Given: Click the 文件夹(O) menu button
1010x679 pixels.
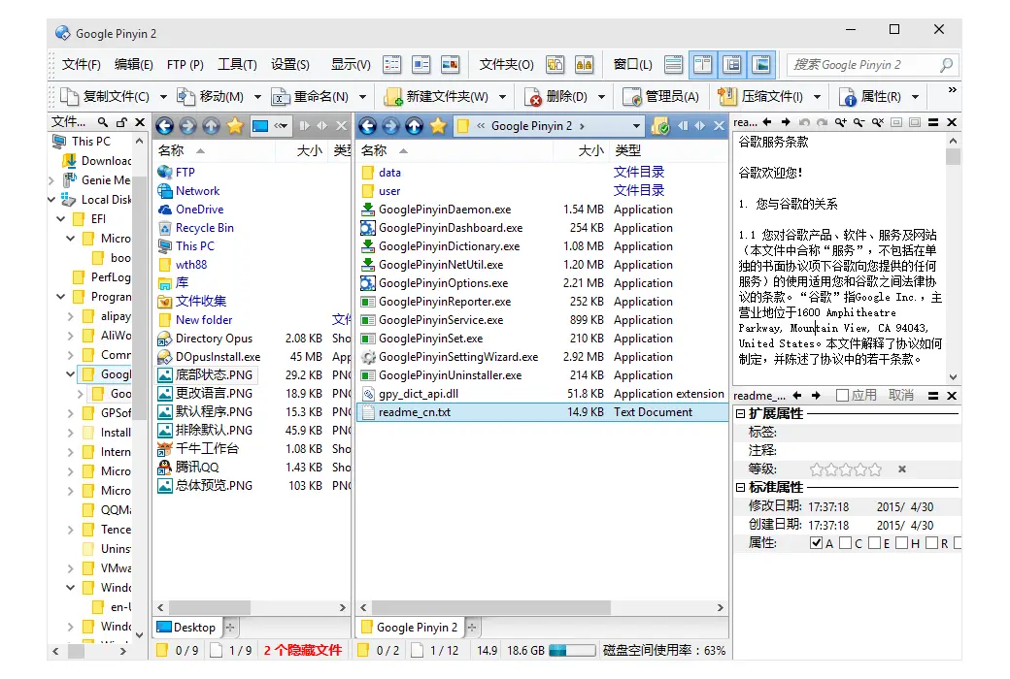Looking at the screenshot, I should pos(506,64).
